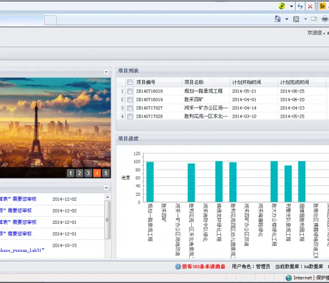Open first review message dated 2014-12-01
Screen dimensions: 329x283
point(18,222)
